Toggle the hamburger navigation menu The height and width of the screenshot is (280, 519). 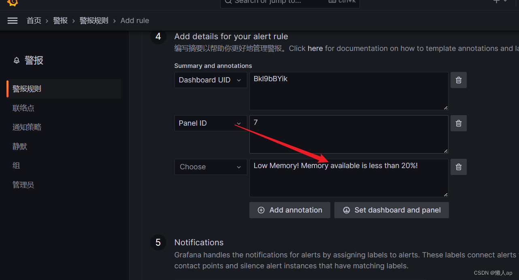pos(13,21)
